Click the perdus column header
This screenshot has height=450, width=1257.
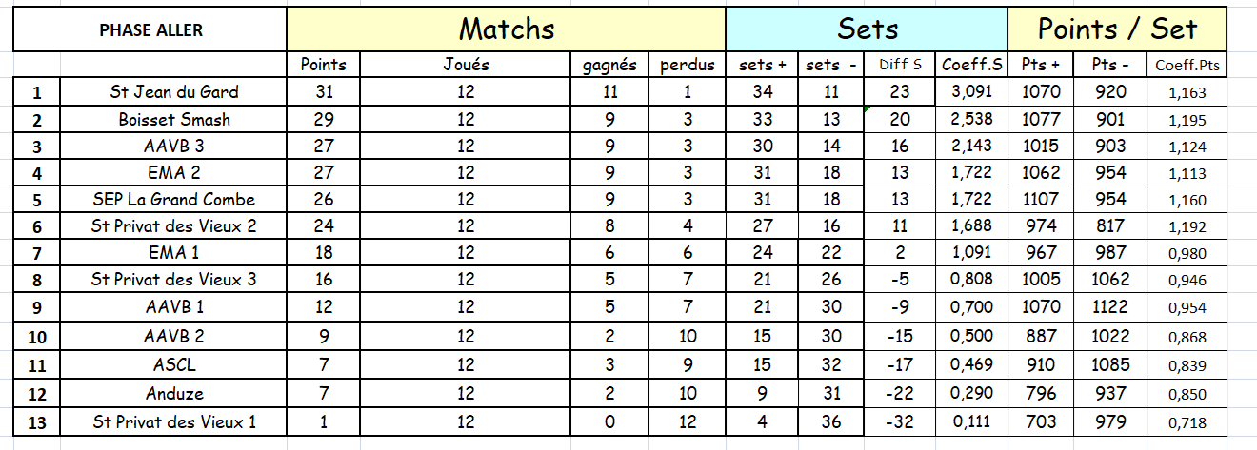688,65
